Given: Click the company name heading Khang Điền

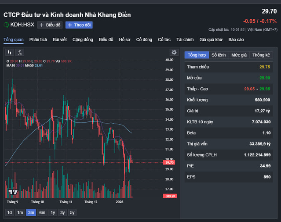Looking at the screenshot, I should 67,15.
